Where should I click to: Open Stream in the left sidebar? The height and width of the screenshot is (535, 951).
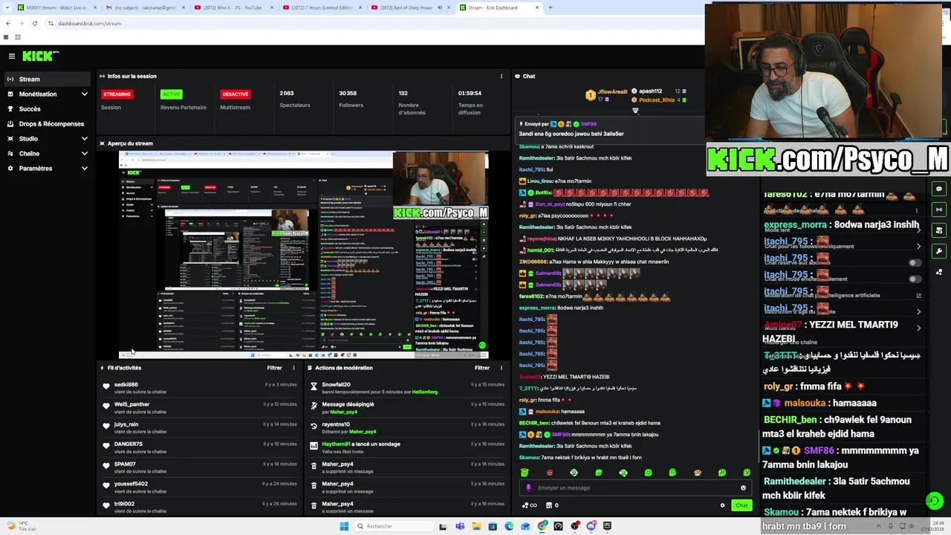[x=48, y=79]
